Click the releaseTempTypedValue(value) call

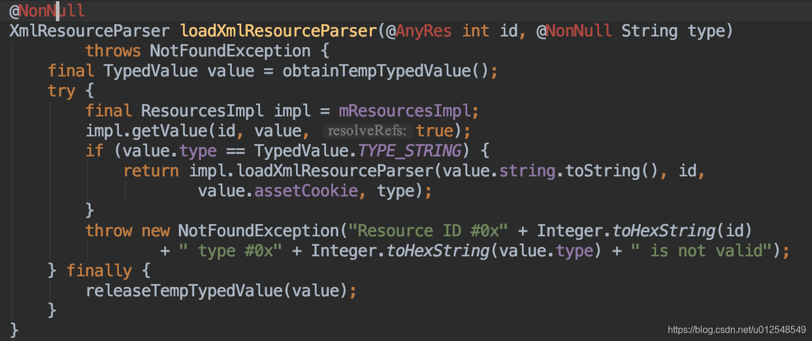click(x=217, y=290)
